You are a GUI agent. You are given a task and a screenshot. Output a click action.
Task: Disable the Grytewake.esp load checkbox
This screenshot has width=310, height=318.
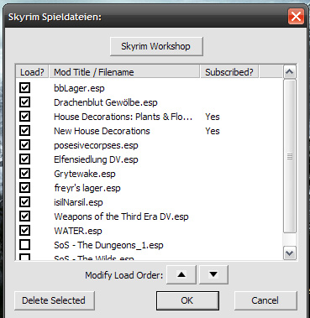pos(24,174)
